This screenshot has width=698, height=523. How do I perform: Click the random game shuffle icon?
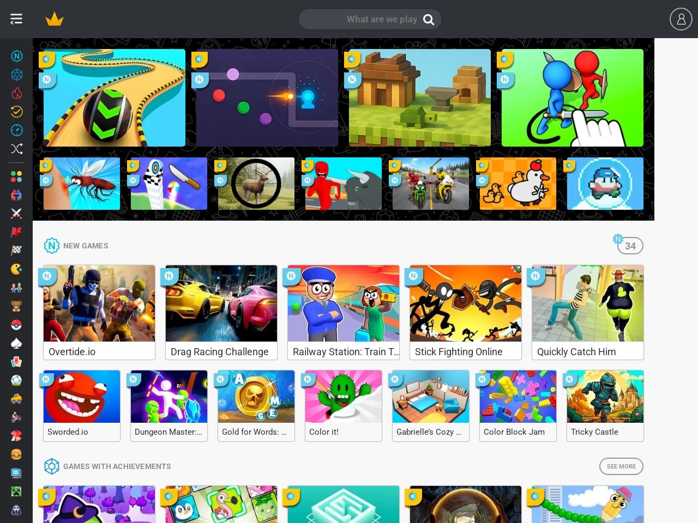click(17, 149)
